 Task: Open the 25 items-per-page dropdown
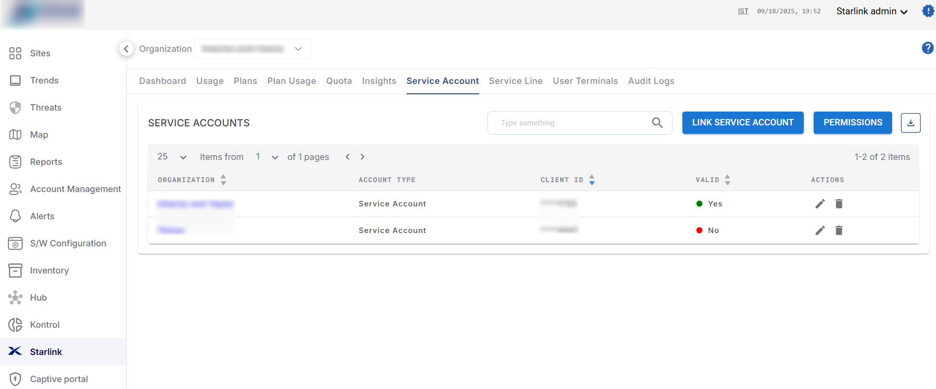[172, 157]
